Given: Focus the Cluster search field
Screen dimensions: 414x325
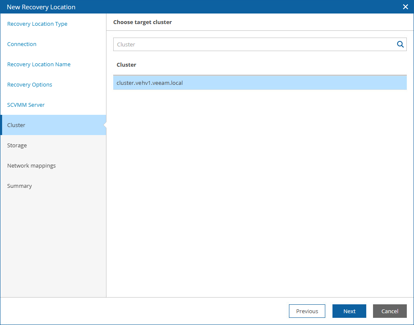Looking at the screenshot, I should 253,44.
